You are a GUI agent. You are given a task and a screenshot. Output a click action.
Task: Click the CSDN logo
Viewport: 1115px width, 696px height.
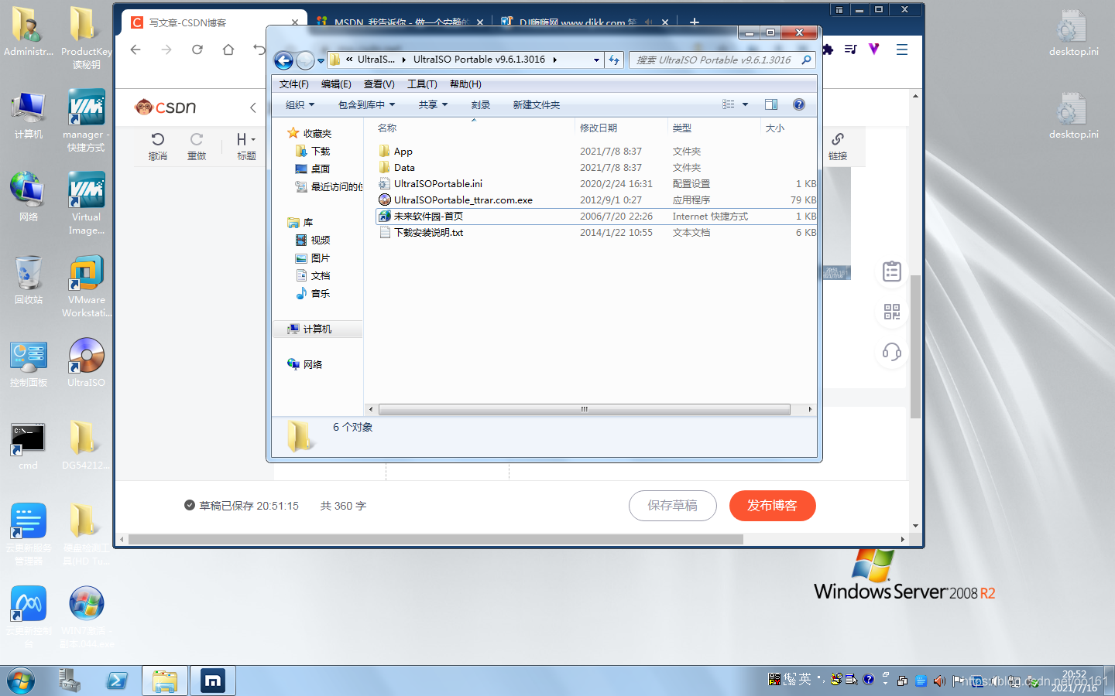point(165,107)
